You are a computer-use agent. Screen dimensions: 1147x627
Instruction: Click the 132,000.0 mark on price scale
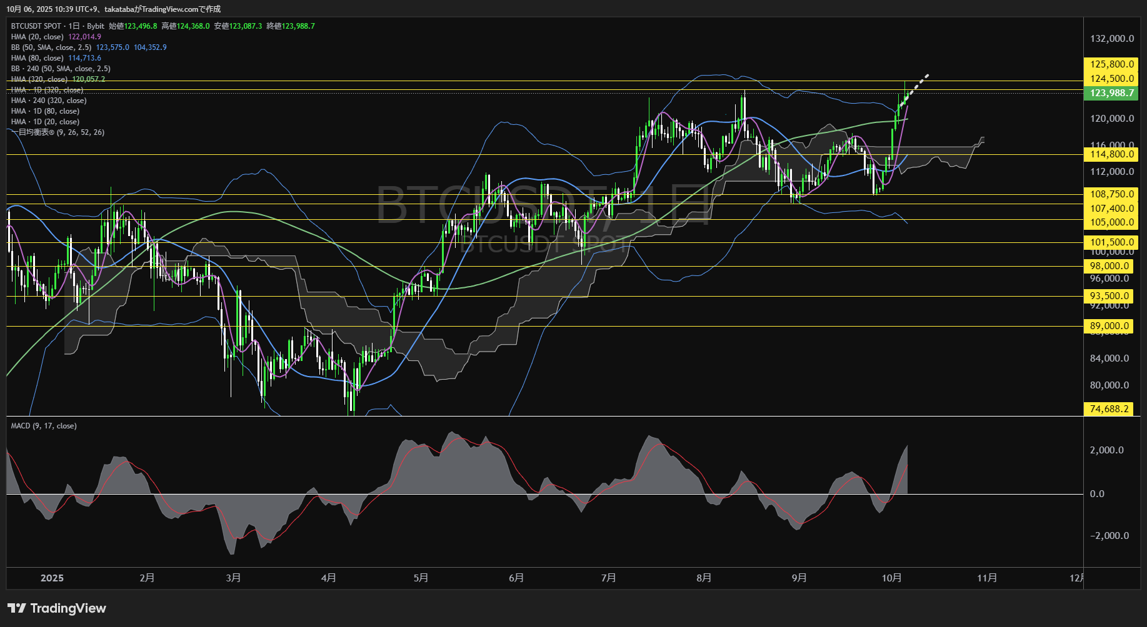1111,39
